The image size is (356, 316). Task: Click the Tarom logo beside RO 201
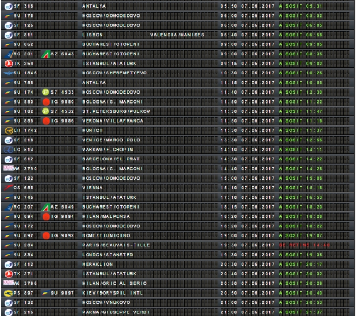(x=9, y=54)
